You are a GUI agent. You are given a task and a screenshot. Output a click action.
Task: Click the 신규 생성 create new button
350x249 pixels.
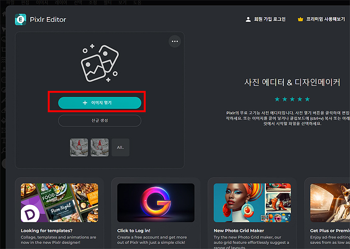pyautogui.click(x=99, y=121)
